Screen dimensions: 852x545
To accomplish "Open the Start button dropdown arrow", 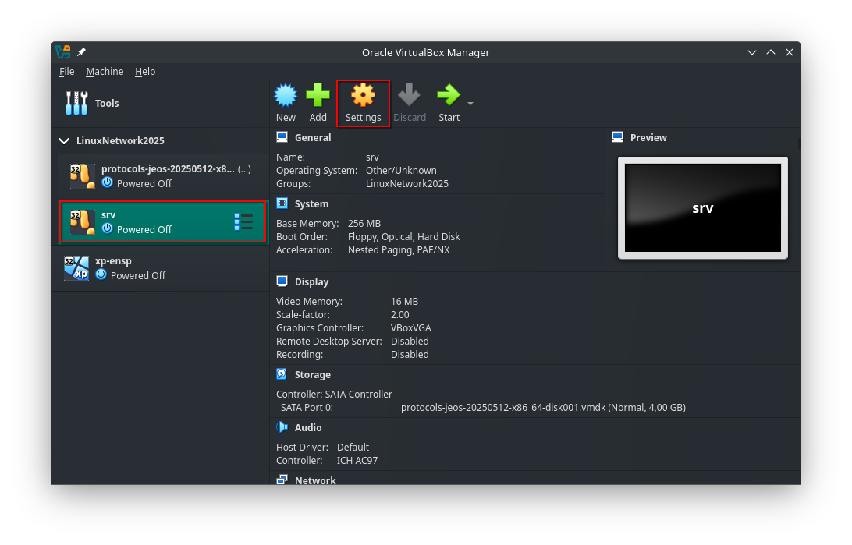I will (x=470, y=104).
